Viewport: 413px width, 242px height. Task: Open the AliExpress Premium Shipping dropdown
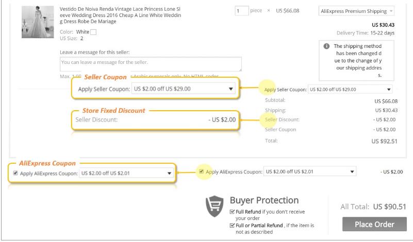coord(356,11)
